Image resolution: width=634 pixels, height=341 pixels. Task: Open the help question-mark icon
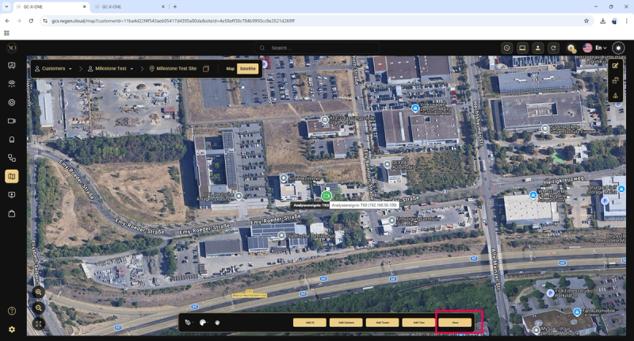click(x=12, y=311)
